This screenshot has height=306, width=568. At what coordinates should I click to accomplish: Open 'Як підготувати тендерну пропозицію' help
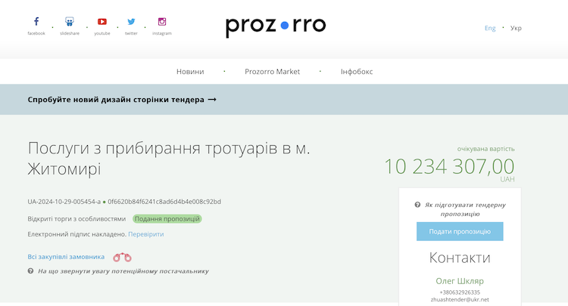point(465,209)
